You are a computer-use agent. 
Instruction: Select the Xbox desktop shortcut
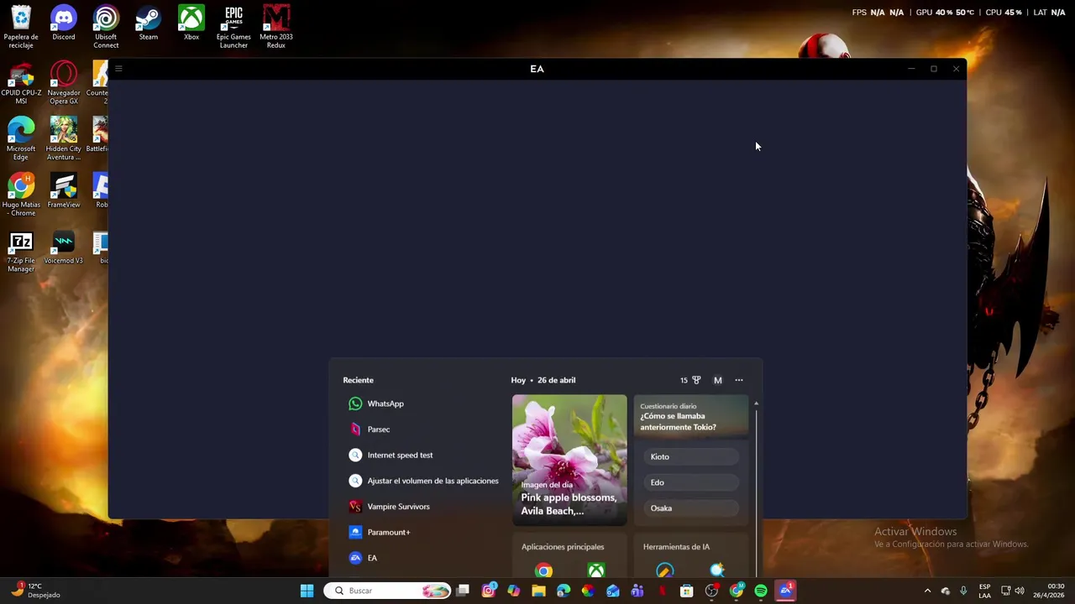point(191,23)
